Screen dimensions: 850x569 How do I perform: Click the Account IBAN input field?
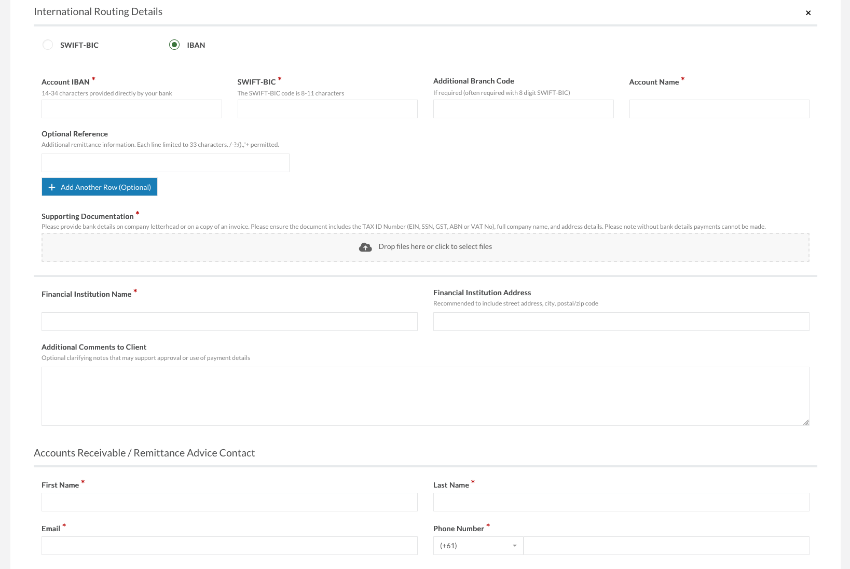click(132, 109)
